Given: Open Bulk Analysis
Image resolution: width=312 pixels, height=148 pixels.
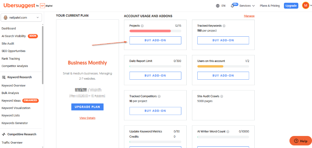Looking at the screenshot, I should [x=10, y=93].
